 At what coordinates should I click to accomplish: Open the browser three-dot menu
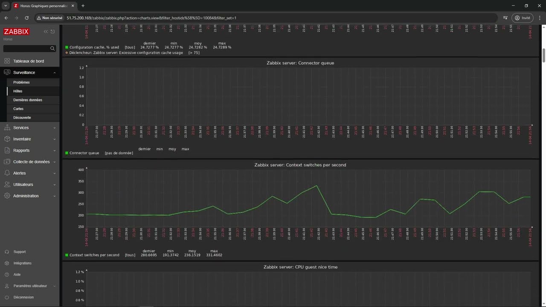[540, 18]
